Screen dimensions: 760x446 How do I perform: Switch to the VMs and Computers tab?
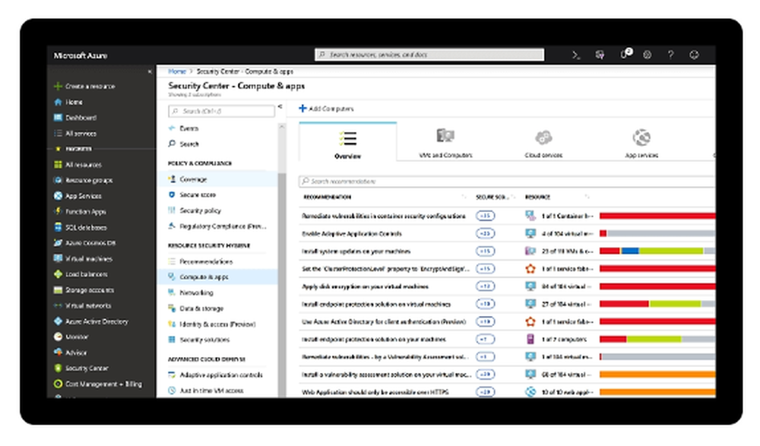(x=445, y=144)
